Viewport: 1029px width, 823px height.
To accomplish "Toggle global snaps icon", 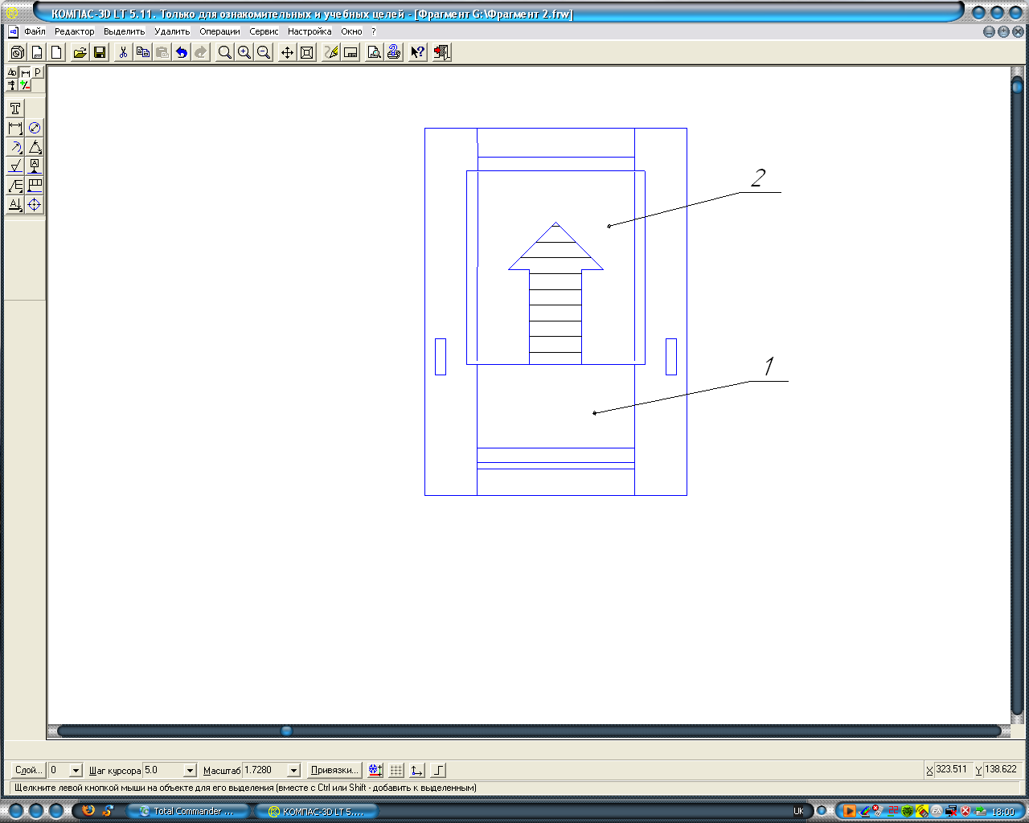I will [x=375, y=770].
